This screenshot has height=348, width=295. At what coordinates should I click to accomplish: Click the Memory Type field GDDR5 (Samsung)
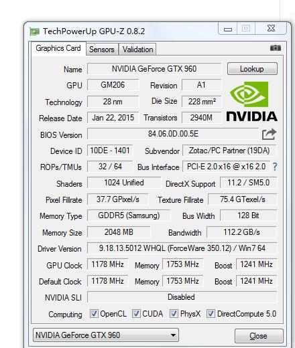(x=129, y=215)
